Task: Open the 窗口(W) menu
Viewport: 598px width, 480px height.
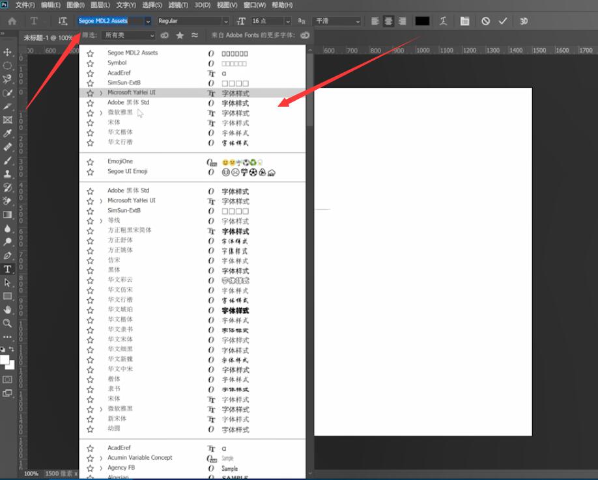Action: tap(255, 5)
